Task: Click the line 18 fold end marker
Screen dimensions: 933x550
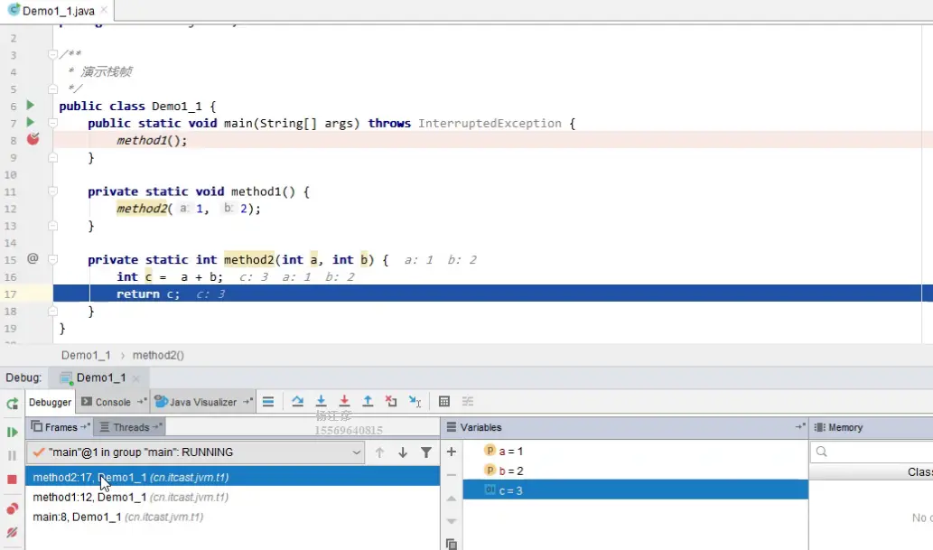Action: click(52, 312)
